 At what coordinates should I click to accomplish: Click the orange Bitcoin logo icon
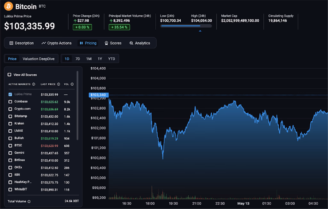[x=8, y=6]
